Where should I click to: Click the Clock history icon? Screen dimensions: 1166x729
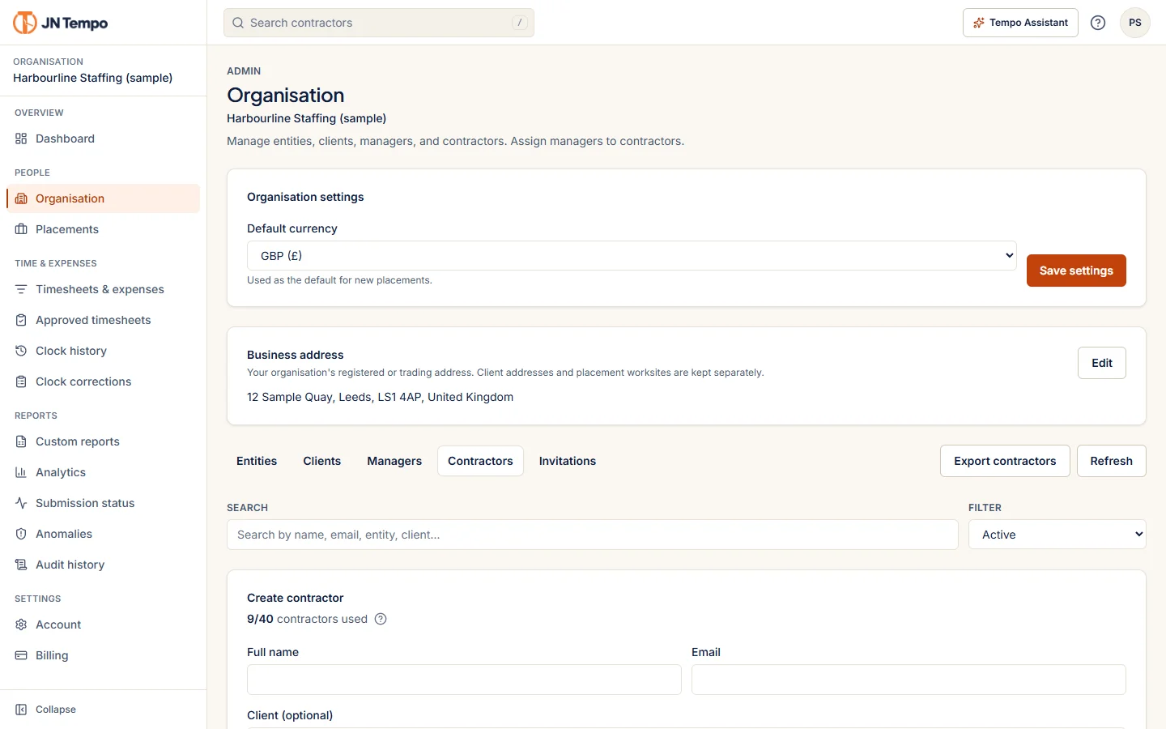coord(21,351)
